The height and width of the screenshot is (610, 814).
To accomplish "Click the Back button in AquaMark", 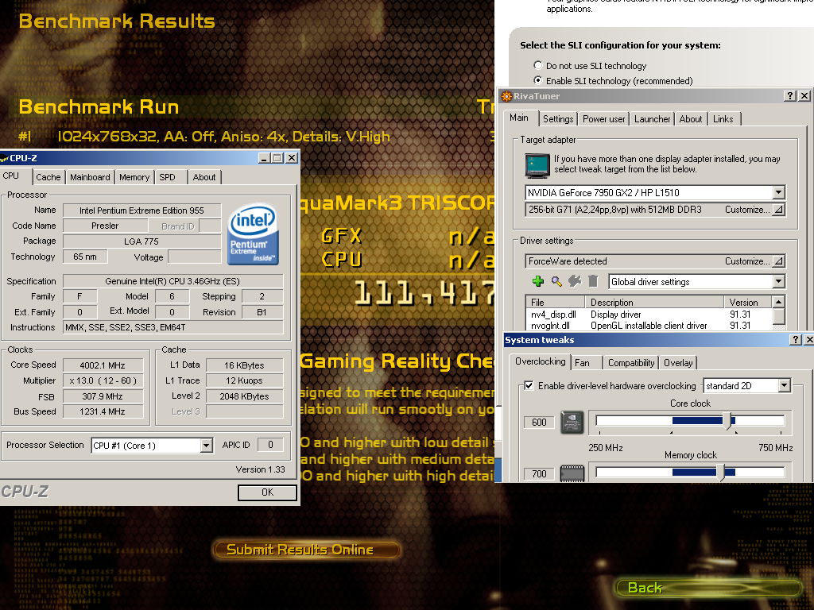I will point(708,588).
